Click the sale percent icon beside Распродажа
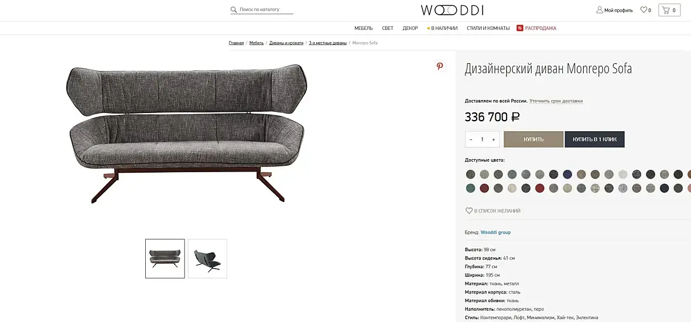The height and width of the screenshot is (322, 691). [x=519, y=28]
